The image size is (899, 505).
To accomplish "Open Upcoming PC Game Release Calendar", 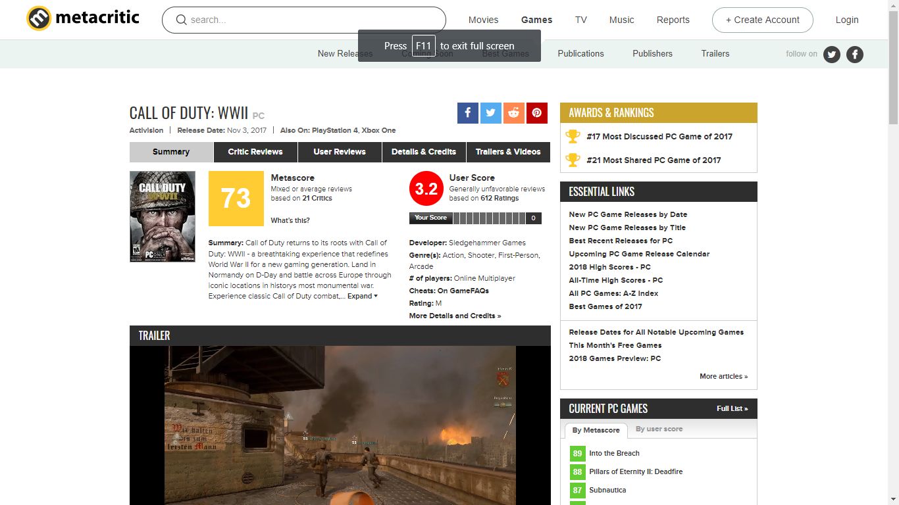I will tap(639, 254).
